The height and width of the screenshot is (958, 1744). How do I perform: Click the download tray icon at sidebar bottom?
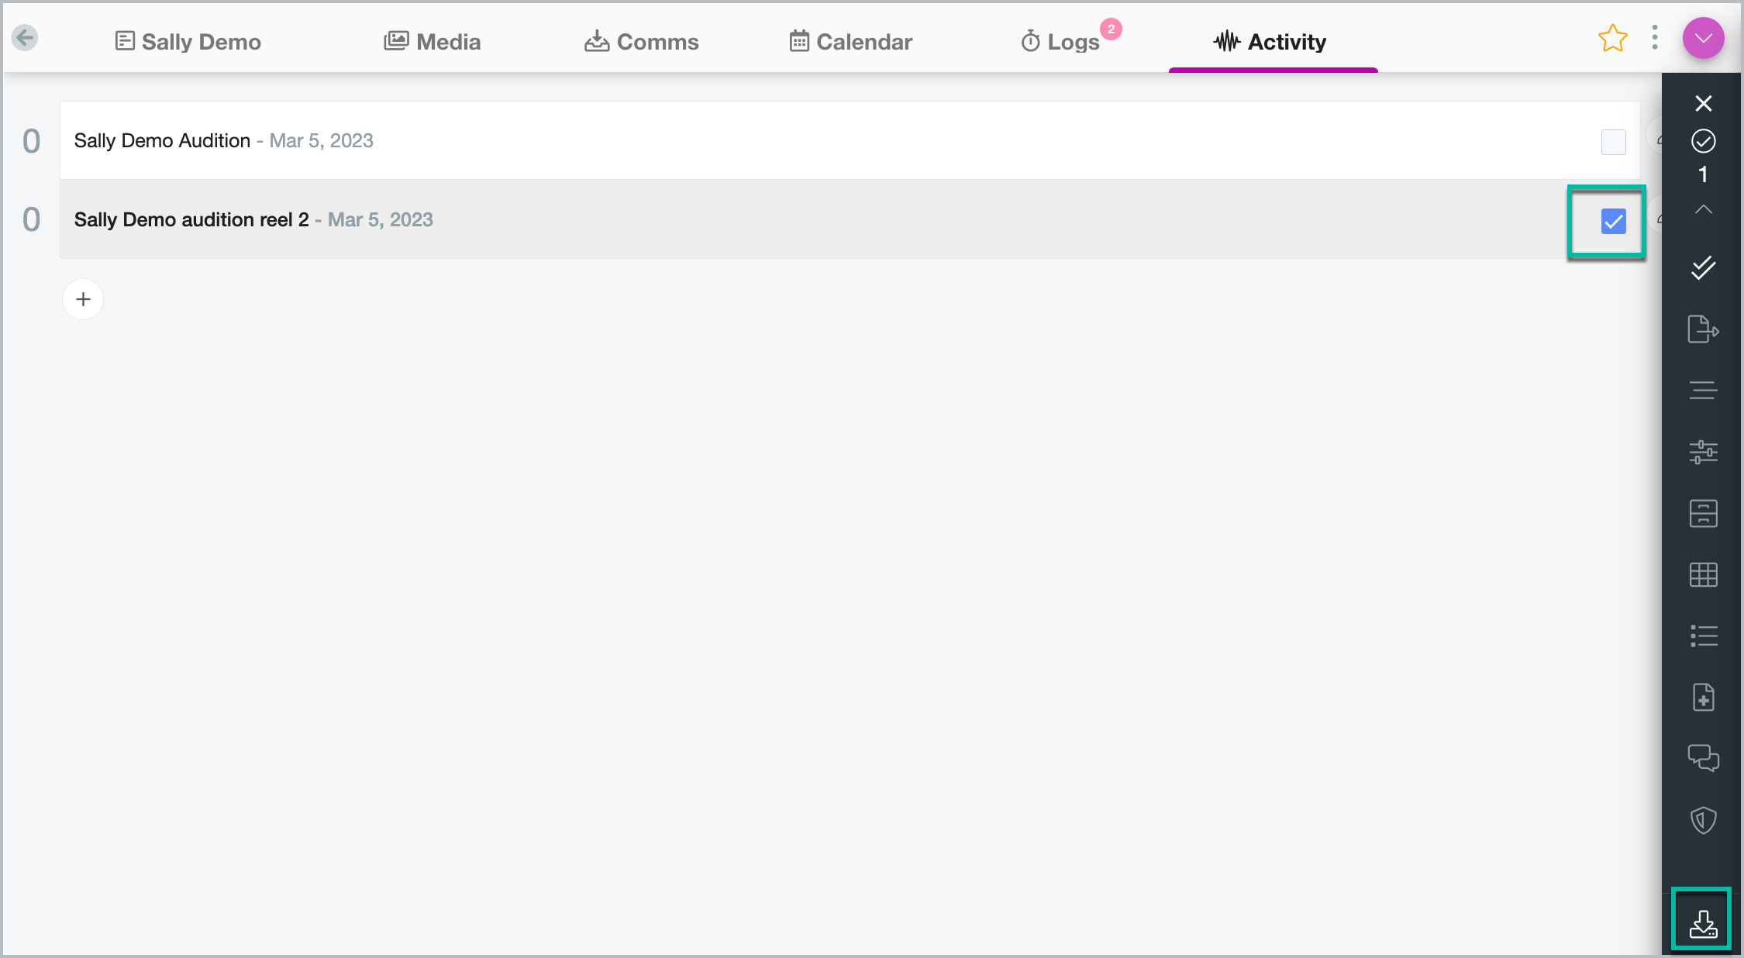pos(1703,923)
